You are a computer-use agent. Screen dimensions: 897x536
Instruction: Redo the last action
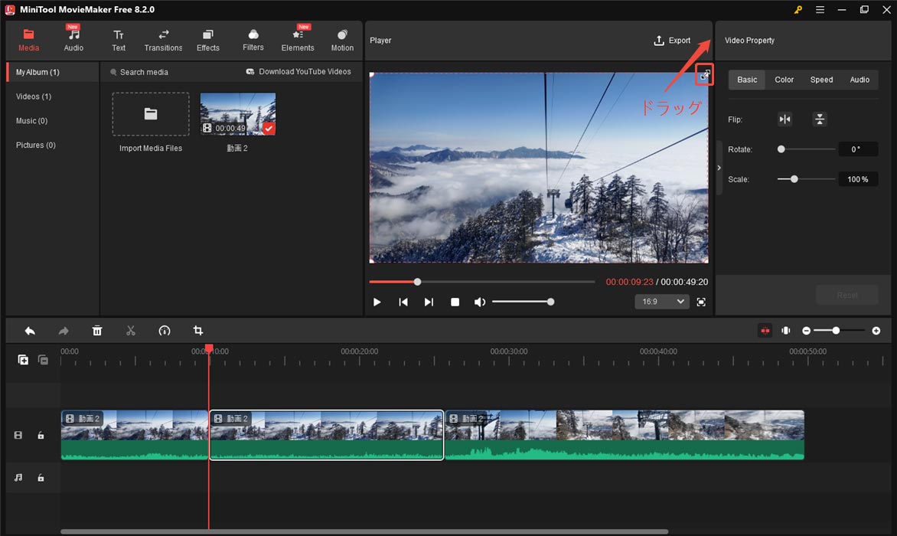(64, 331)
